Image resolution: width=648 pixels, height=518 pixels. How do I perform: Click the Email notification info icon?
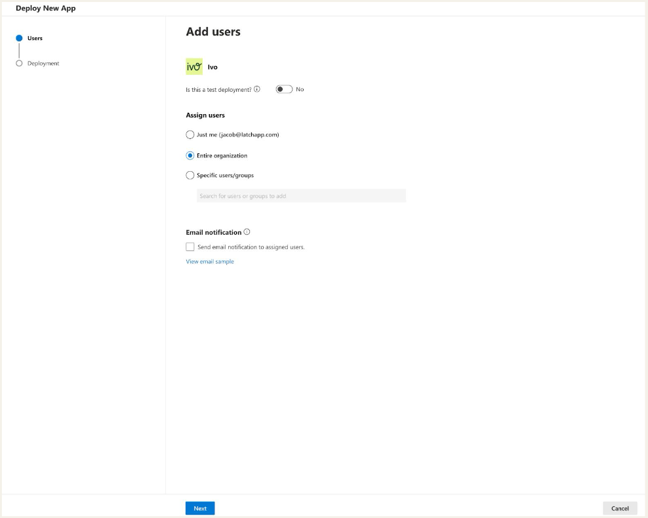(247, 232)
